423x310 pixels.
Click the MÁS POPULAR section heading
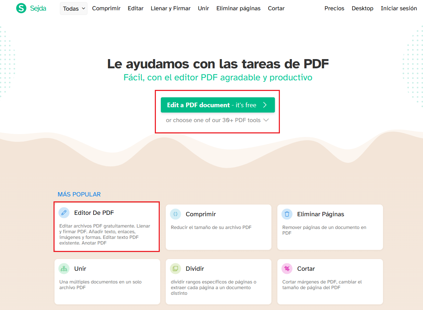(x=79, y=194)
